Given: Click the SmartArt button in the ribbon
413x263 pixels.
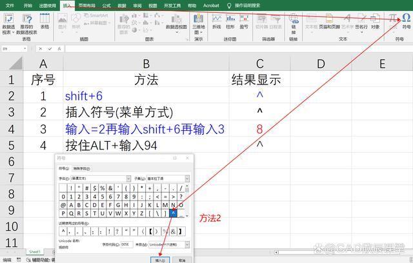Looking at the screenshot, I should point(96,15).
